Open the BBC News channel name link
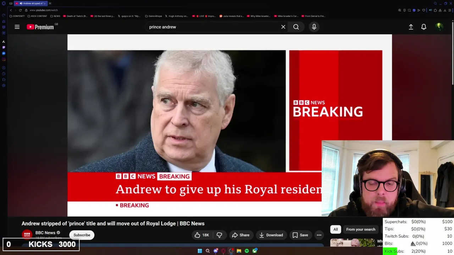This screenshot has width=454, height=255. click(45, 233)
